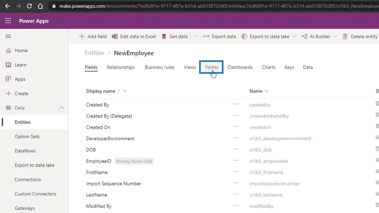Select the DOB field name
Screen dimensions: 379x213
[x=91, y=150]
